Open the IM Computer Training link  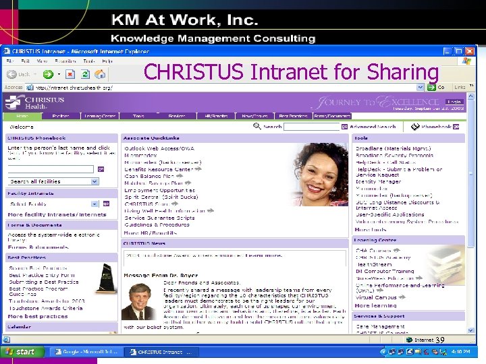385,271
